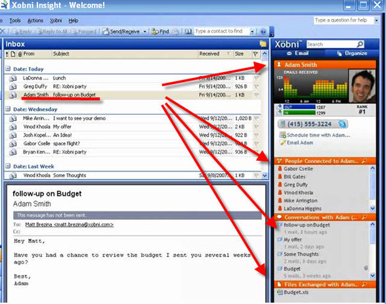
Task: Select Greg Duffy's 'RE: Xobni party' email
Action: tap(133, 87)
